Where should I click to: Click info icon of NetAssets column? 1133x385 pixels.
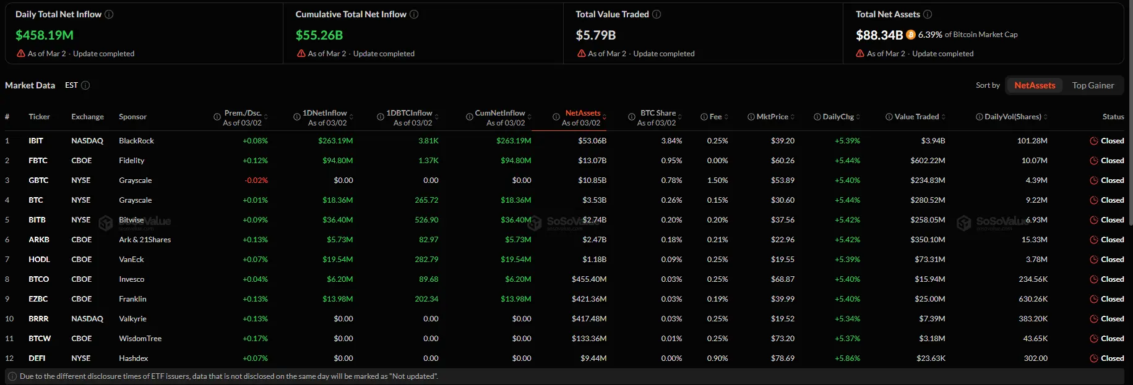pos(556,117)
